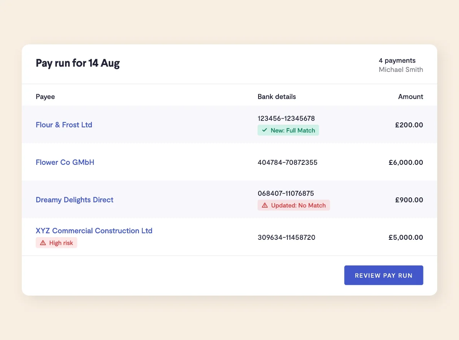Viewport: 459px width, 340px height.
Task: Select bank details 123456-12345678
Action: coord(286,119)
